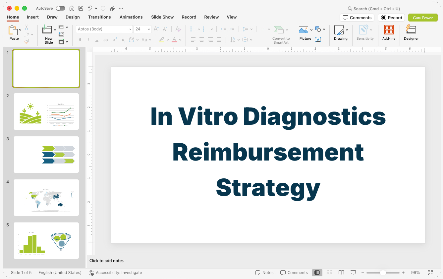Toggle Normal view button in status bar
This screenshot has width=443, height=279.
click(x=317, y=272)
